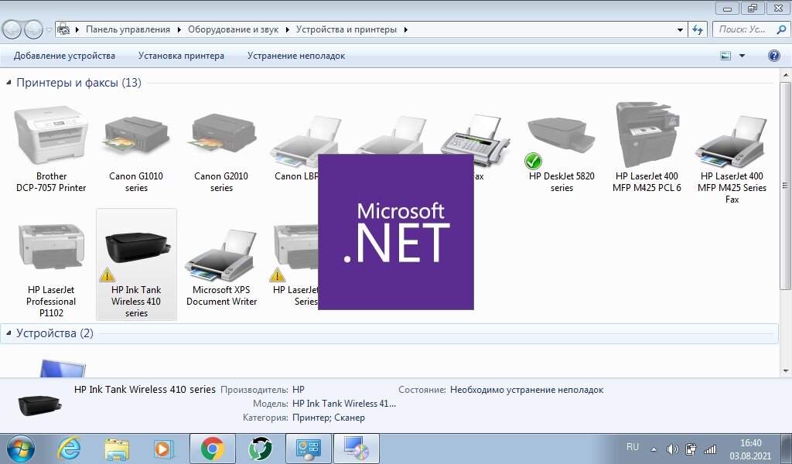This screenshot has height=464, width=792.
Task: Switch to the Control Panel taskbar window
Action: (x=308, y=449)
